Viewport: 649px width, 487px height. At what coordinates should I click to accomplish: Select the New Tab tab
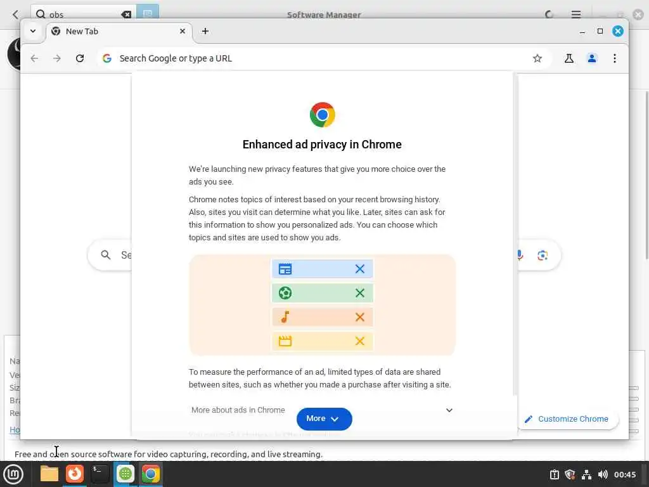point(119,32)
